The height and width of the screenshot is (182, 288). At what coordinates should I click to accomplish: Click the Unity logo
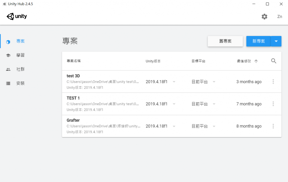pyautogui.click(x=17, y=16)
